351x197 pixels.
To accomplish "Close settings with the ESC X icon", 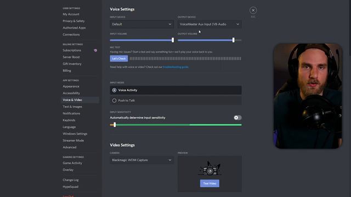I will tap(253, 10).
